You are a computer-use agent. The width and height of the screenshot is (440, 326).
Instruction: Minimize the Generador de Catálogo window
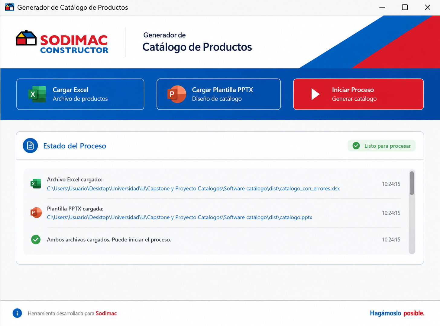[382, 7]
